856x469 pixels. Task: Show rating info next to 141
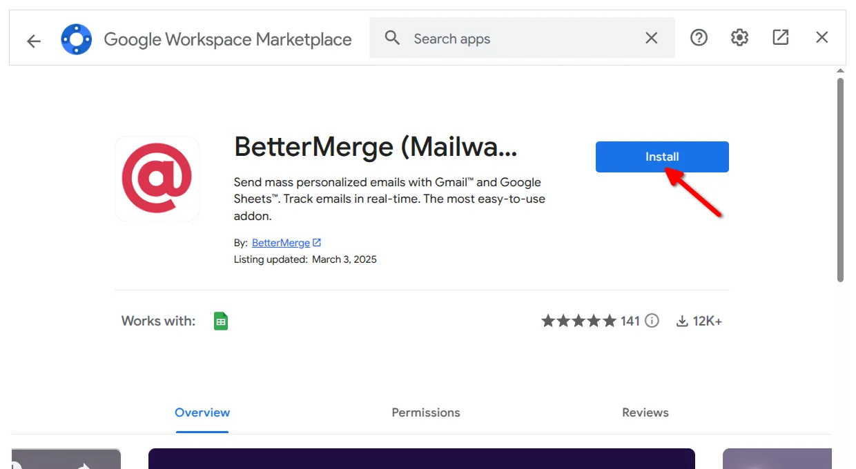[652, 321]
